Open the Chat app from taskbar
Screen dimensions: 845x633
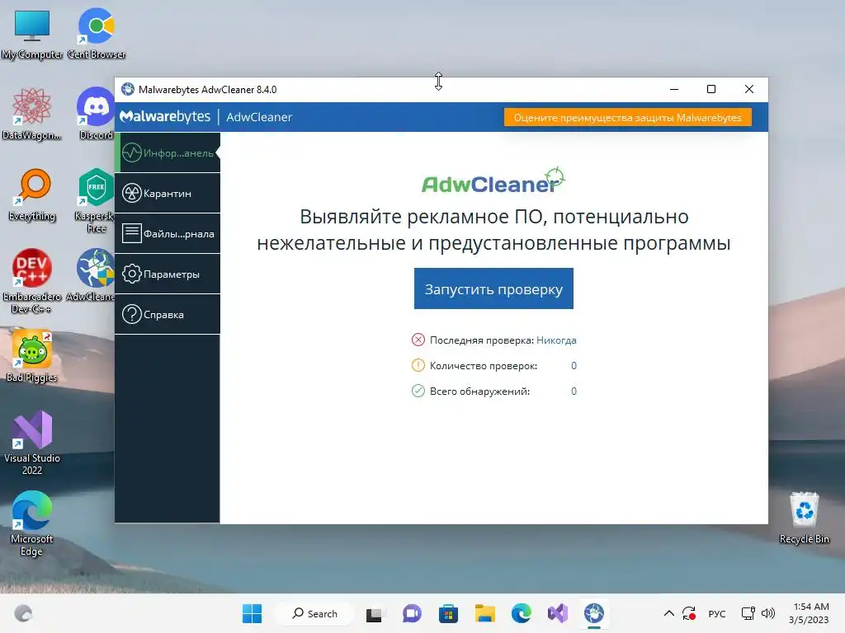(x=412, y=613)
